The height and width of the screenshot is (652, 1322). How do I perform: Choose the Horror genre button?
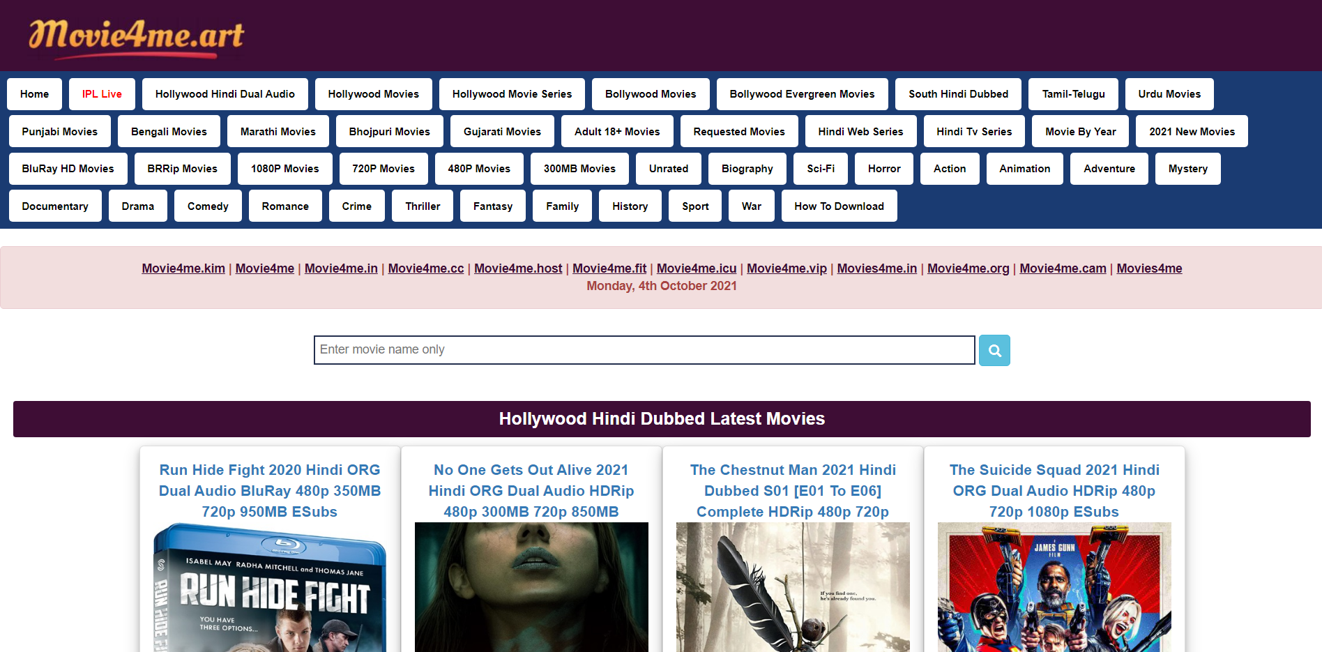point(883,169)
